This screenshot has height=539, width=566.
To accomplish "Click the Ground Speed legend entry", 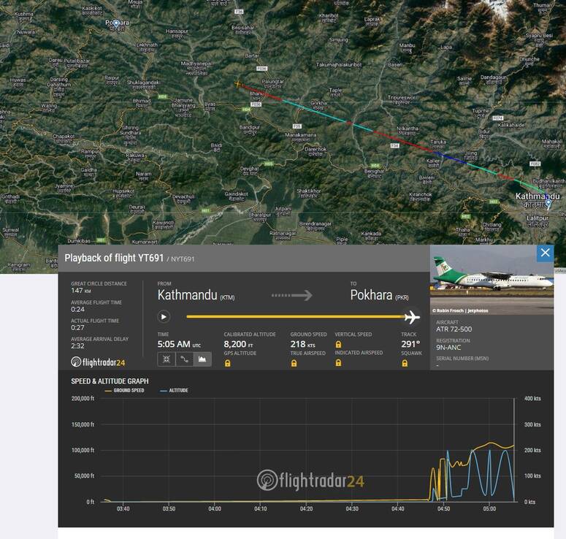I will pos(125,390).
